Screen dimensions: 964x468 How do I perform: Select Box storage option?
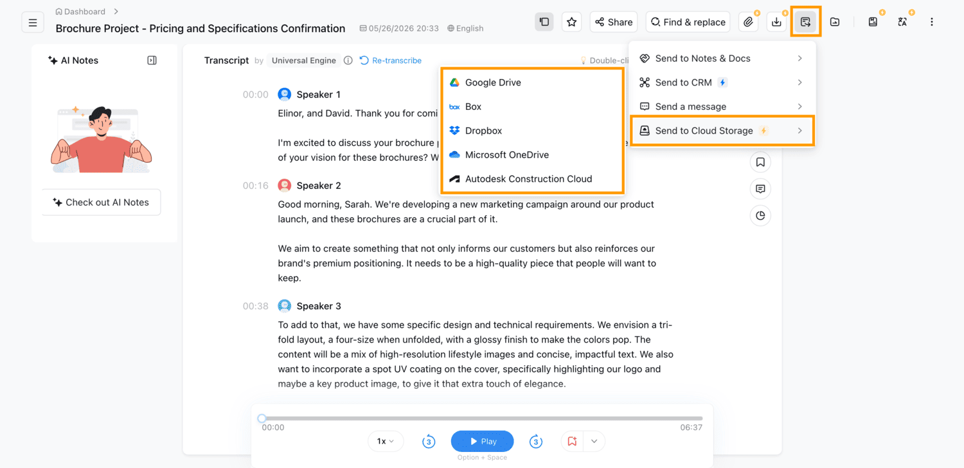(532, 107)
